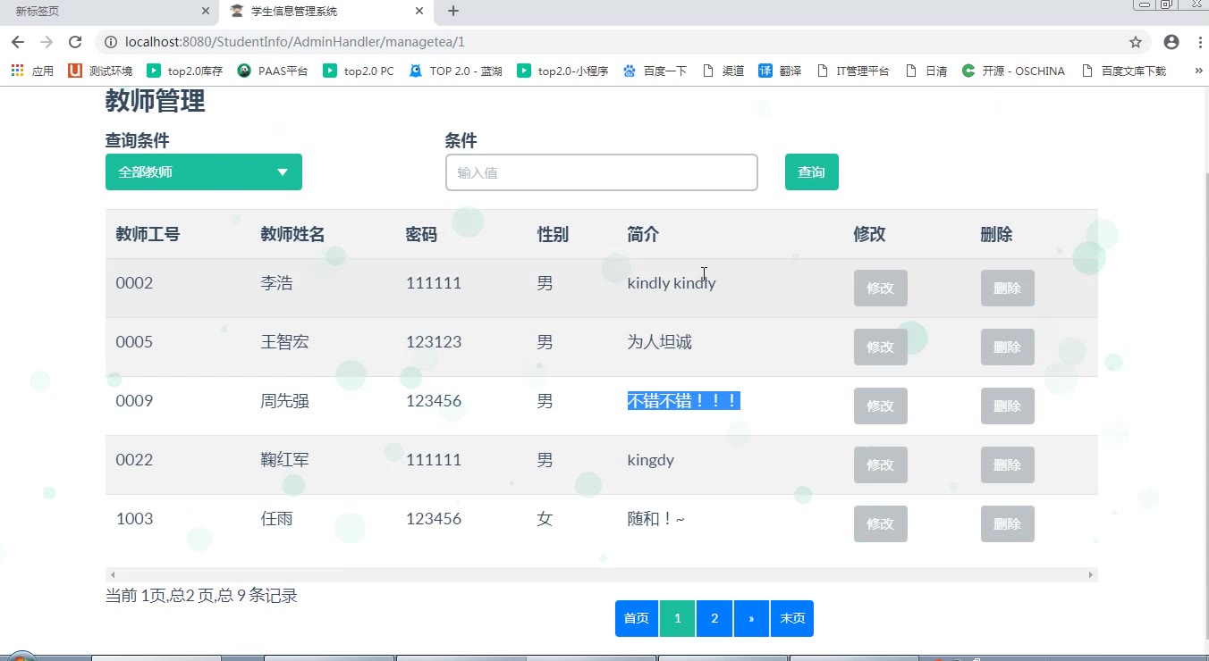Open the Chrome profile avatar icon

click(1171, 42)
